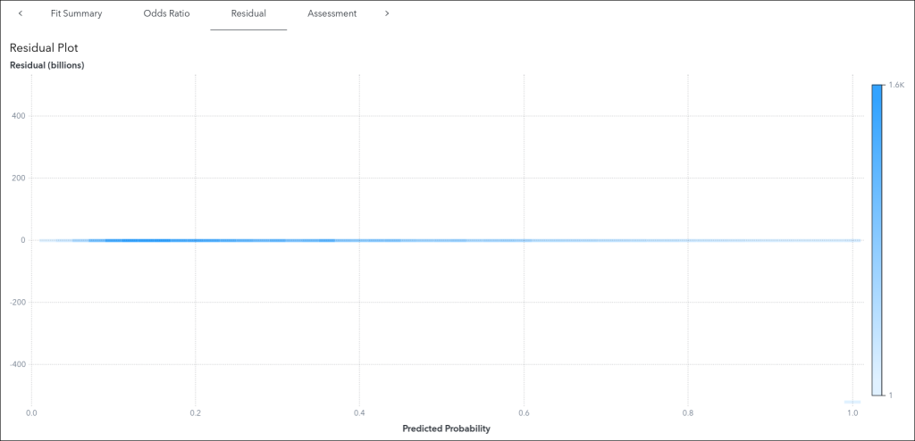Click the blue gradient legend bar
This screenshot has height=441, width=915.
[x=877, y=239]
